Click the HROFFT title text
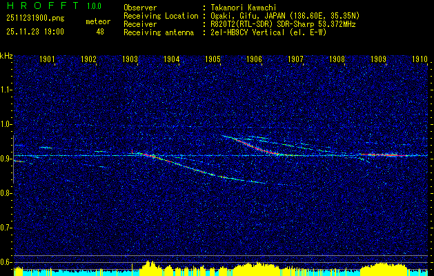This screenshot has height=276, width=434. [x=43, y=6]
